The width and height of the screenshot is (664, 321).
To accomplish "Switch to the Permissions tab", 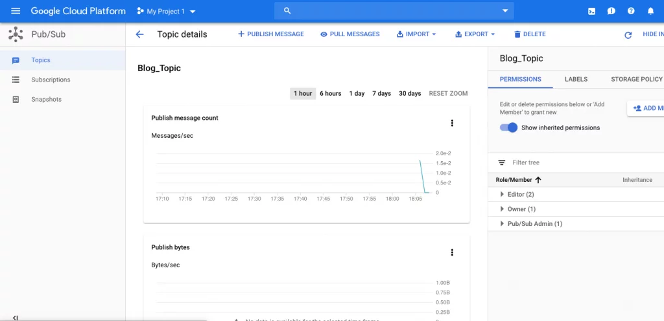I will pos(521,79).
